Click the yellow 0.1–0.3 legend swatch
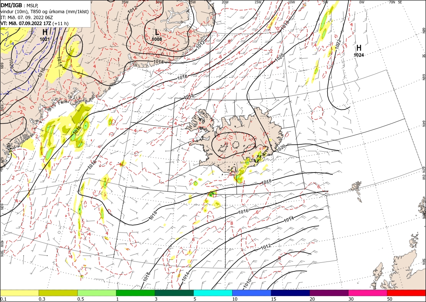The image size is (426, 302). pos(19,293)
